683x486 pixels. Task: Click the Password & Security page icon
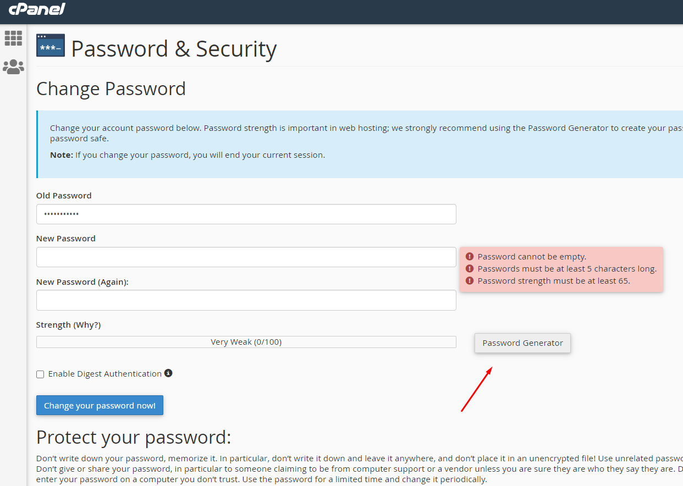click(x=50, y=46)
